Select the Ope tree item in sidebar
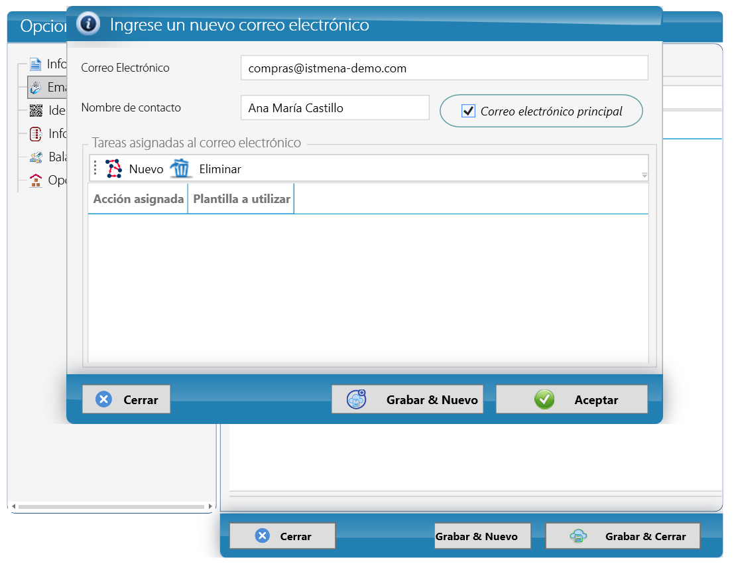736x564 pixels. pos(48,180)
